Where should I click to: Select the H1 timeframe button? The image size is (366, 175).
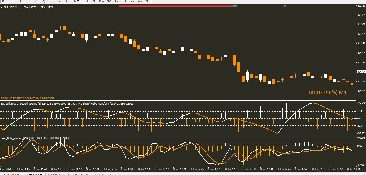117,1
